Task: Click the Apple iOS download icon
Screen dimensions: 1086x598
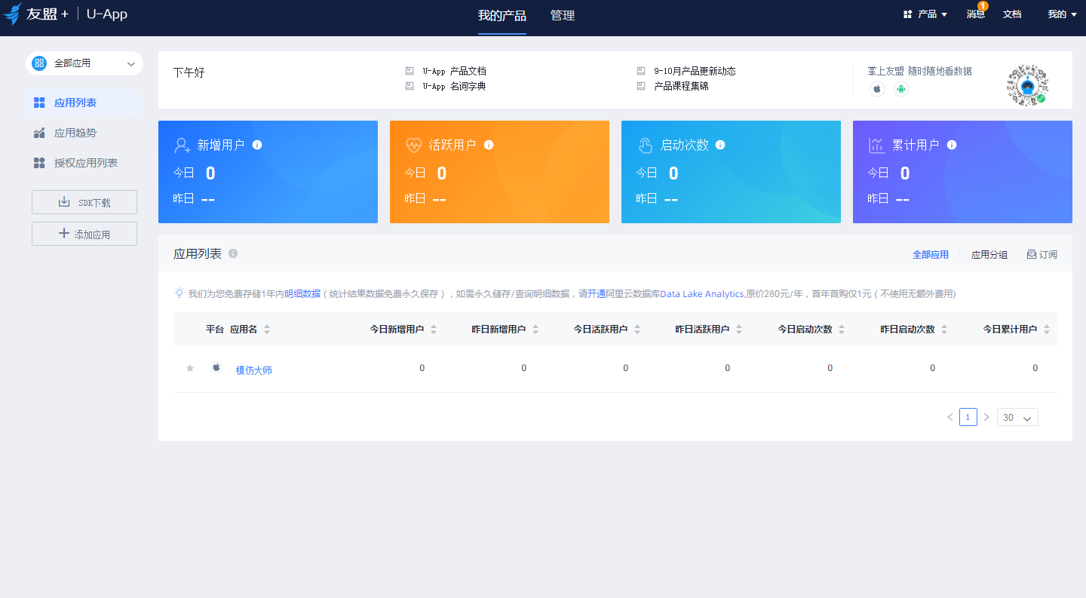Action: [x=877, y=89]
